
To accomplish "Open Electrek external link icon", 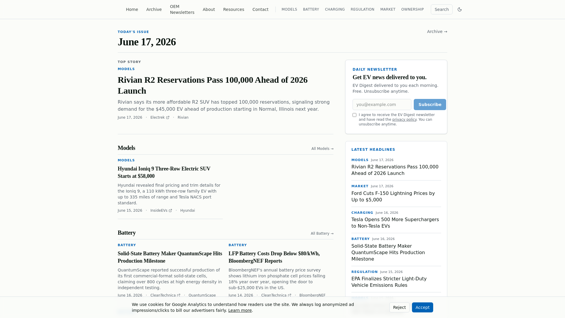I will [x=168, y=117].
